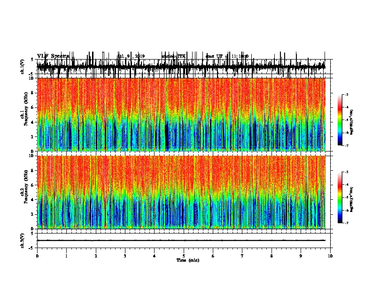
Task: Click the '6' kHz tick on ch.1 frequency axis
Action: click(x=32, y=107)
